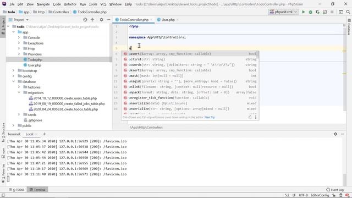Expand the Console folder
The width and height of the screenshot is (352, 198).
[19, 37]
